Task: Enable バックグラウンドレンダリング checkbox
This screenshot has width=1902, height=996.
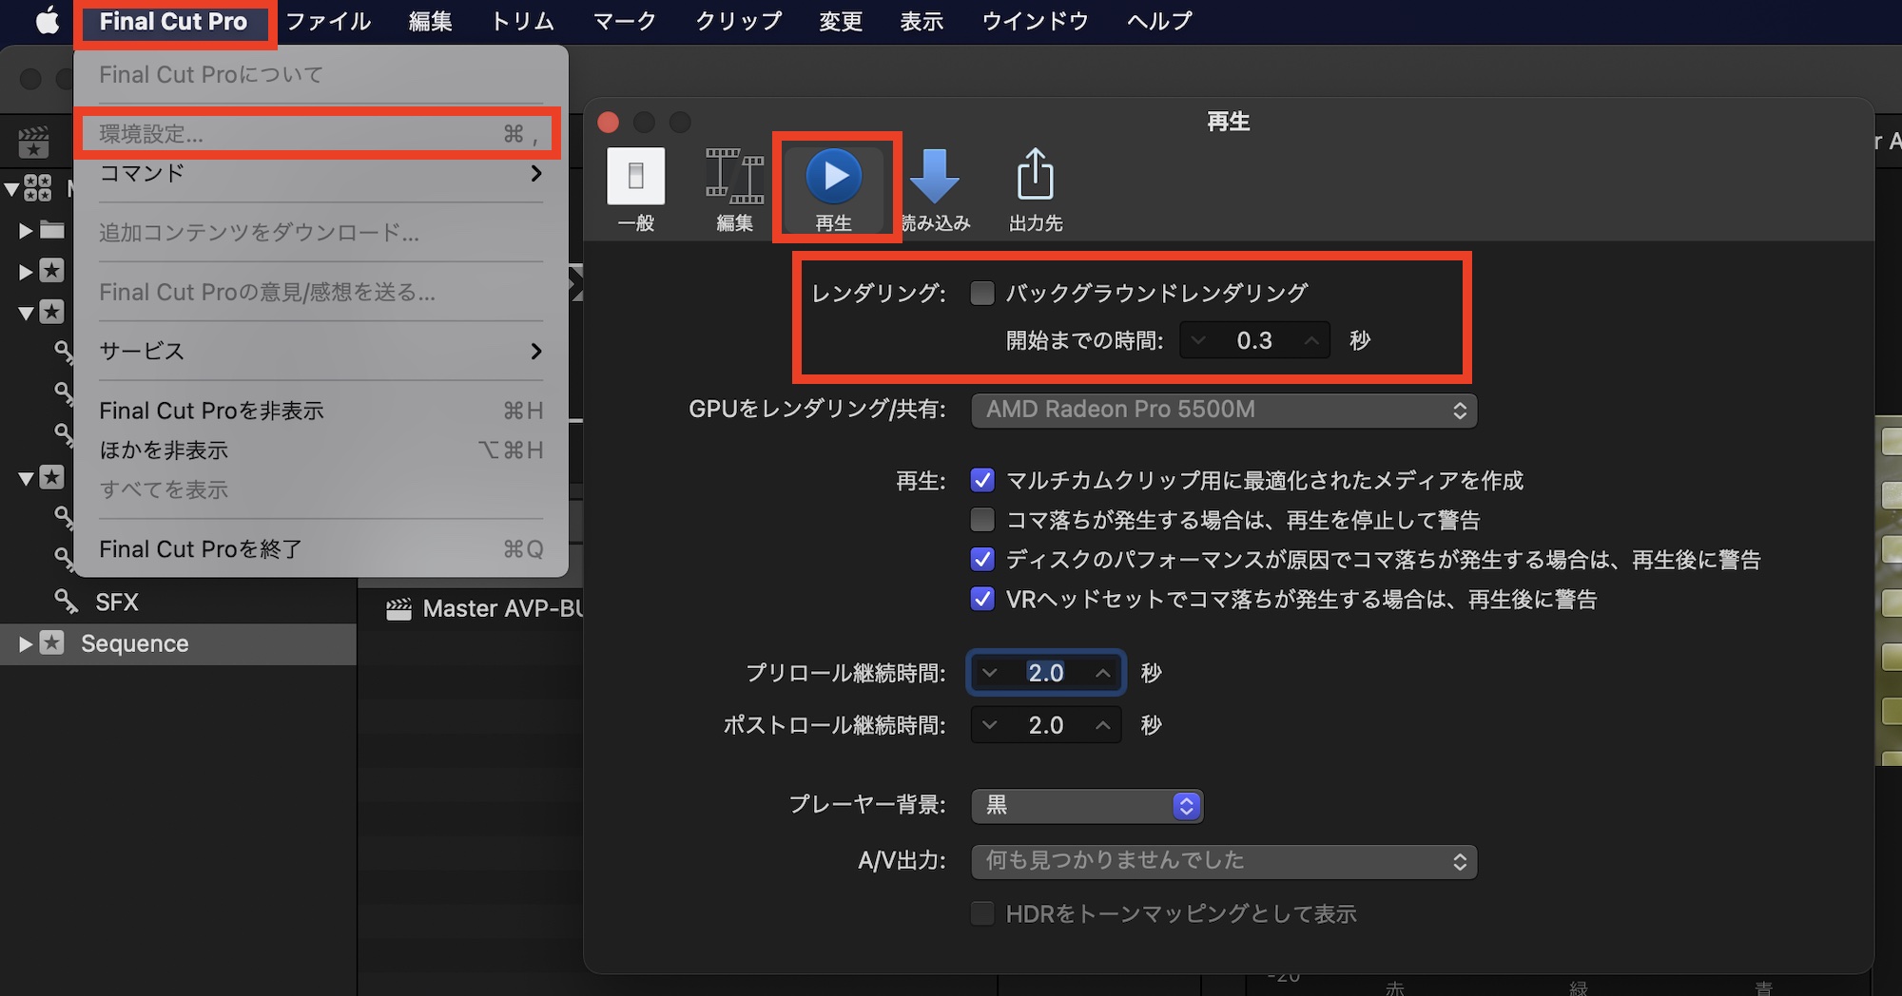Action: pyautogui.click(x=982, y=293)
